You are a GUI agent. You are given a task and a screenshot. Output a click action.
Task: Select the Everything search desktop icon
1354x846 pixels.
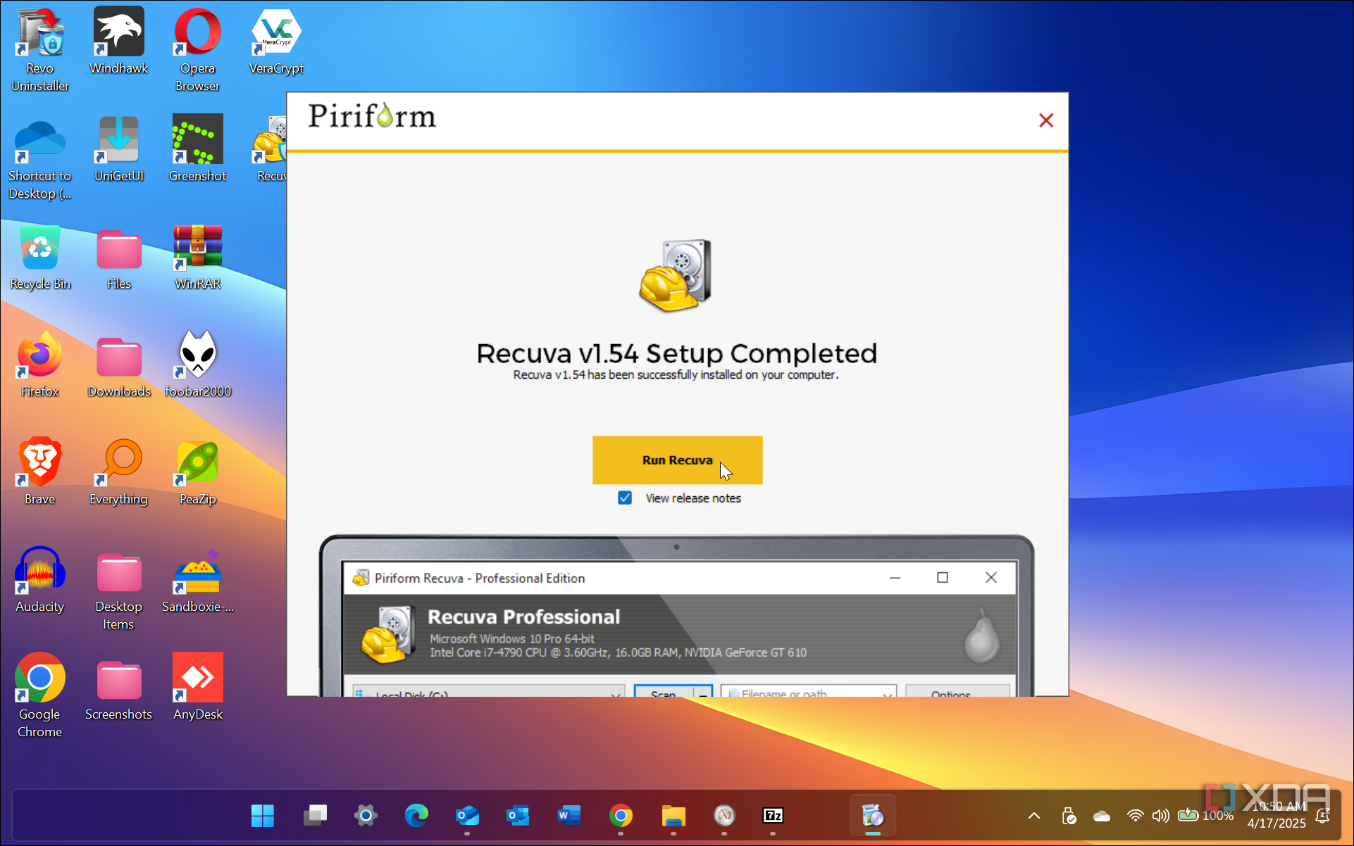pos(118,472)
